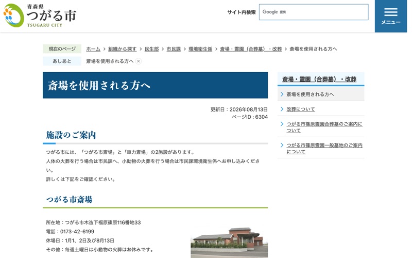Click the heading 施設のご案内
Image resolution: width=412 pixels, height=258 pixels.
click(x=71, y=135)
